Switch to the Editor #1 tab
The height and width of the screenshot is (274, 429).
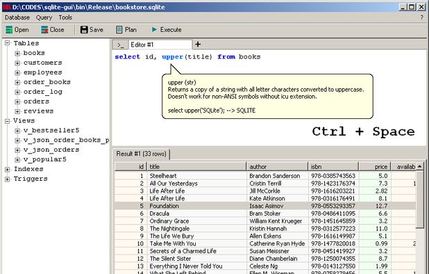point(160,45)
